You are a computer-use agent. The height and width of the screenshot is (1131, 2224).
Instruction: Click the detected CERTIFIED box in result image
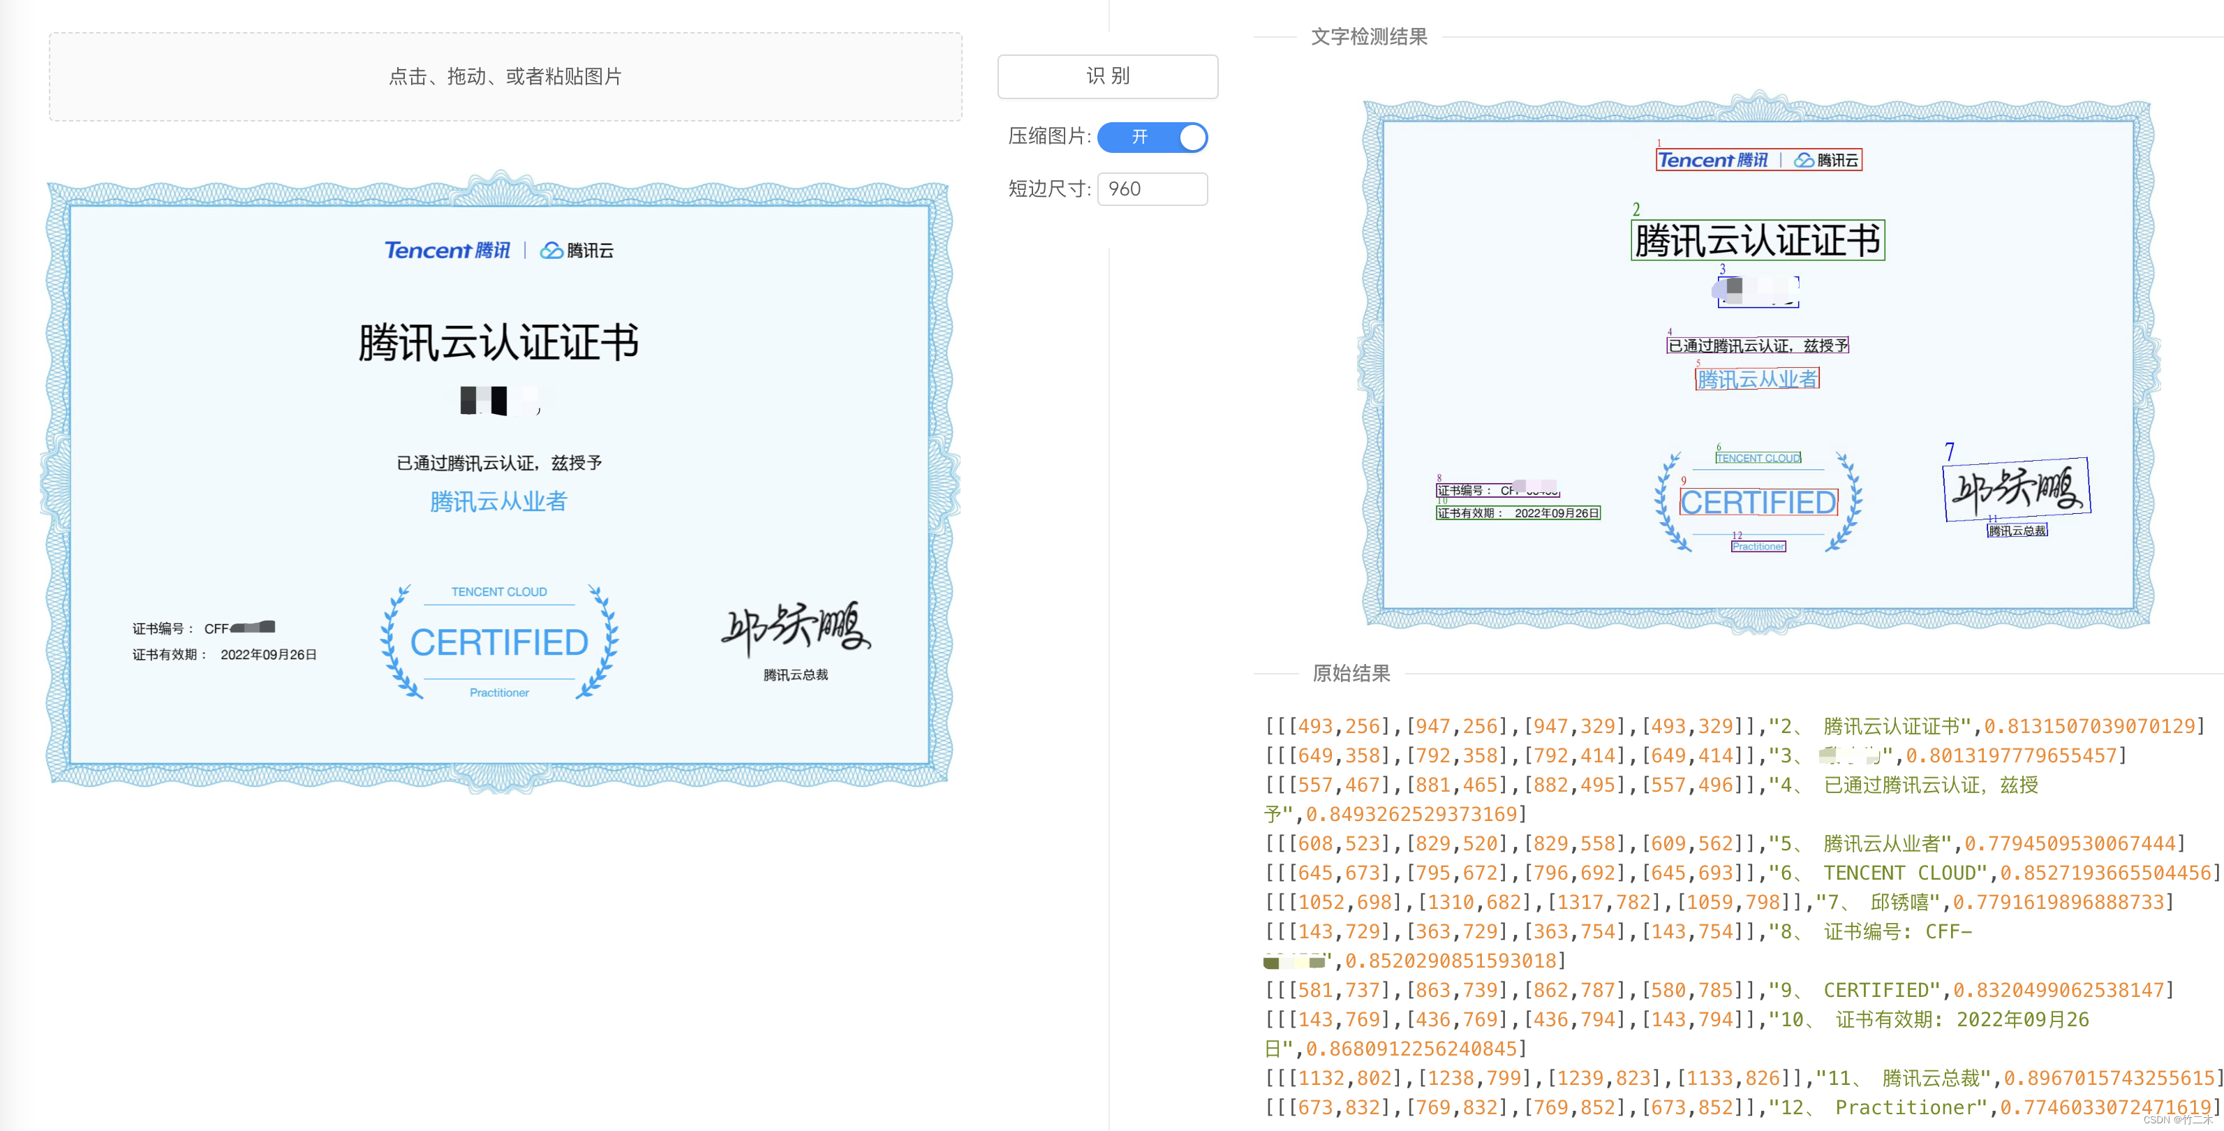tap(1758, 503)
